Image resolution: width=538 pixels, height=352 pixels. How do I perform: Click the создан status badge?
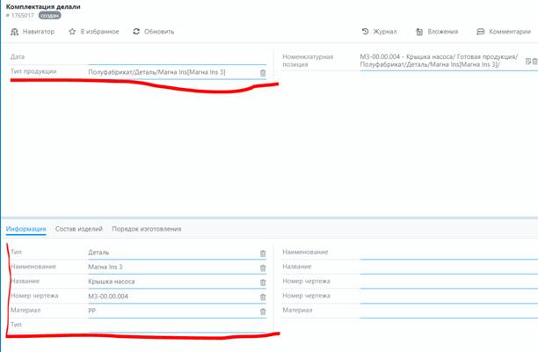pyautogui.click(x=49, y=15)
